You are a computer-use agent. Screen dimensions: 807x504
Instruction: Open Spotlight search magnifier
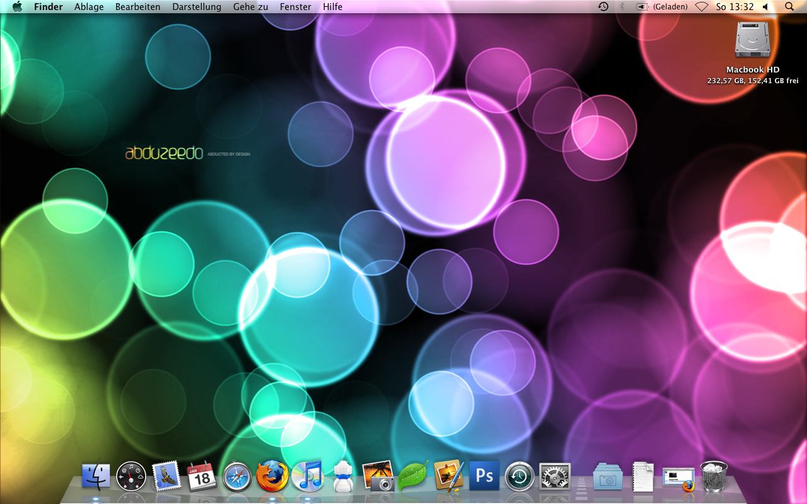click(x=789, y=7)
